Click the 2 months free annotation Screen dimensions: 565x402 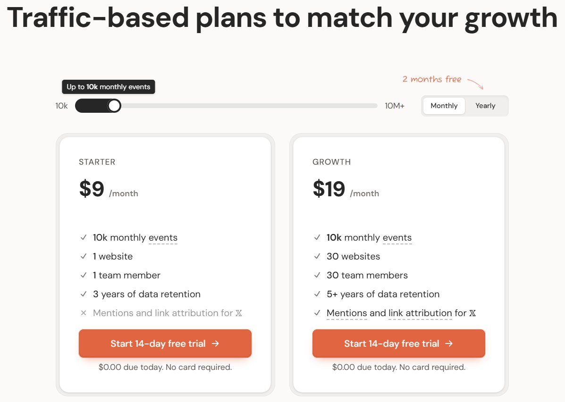(x=431, y=79)
